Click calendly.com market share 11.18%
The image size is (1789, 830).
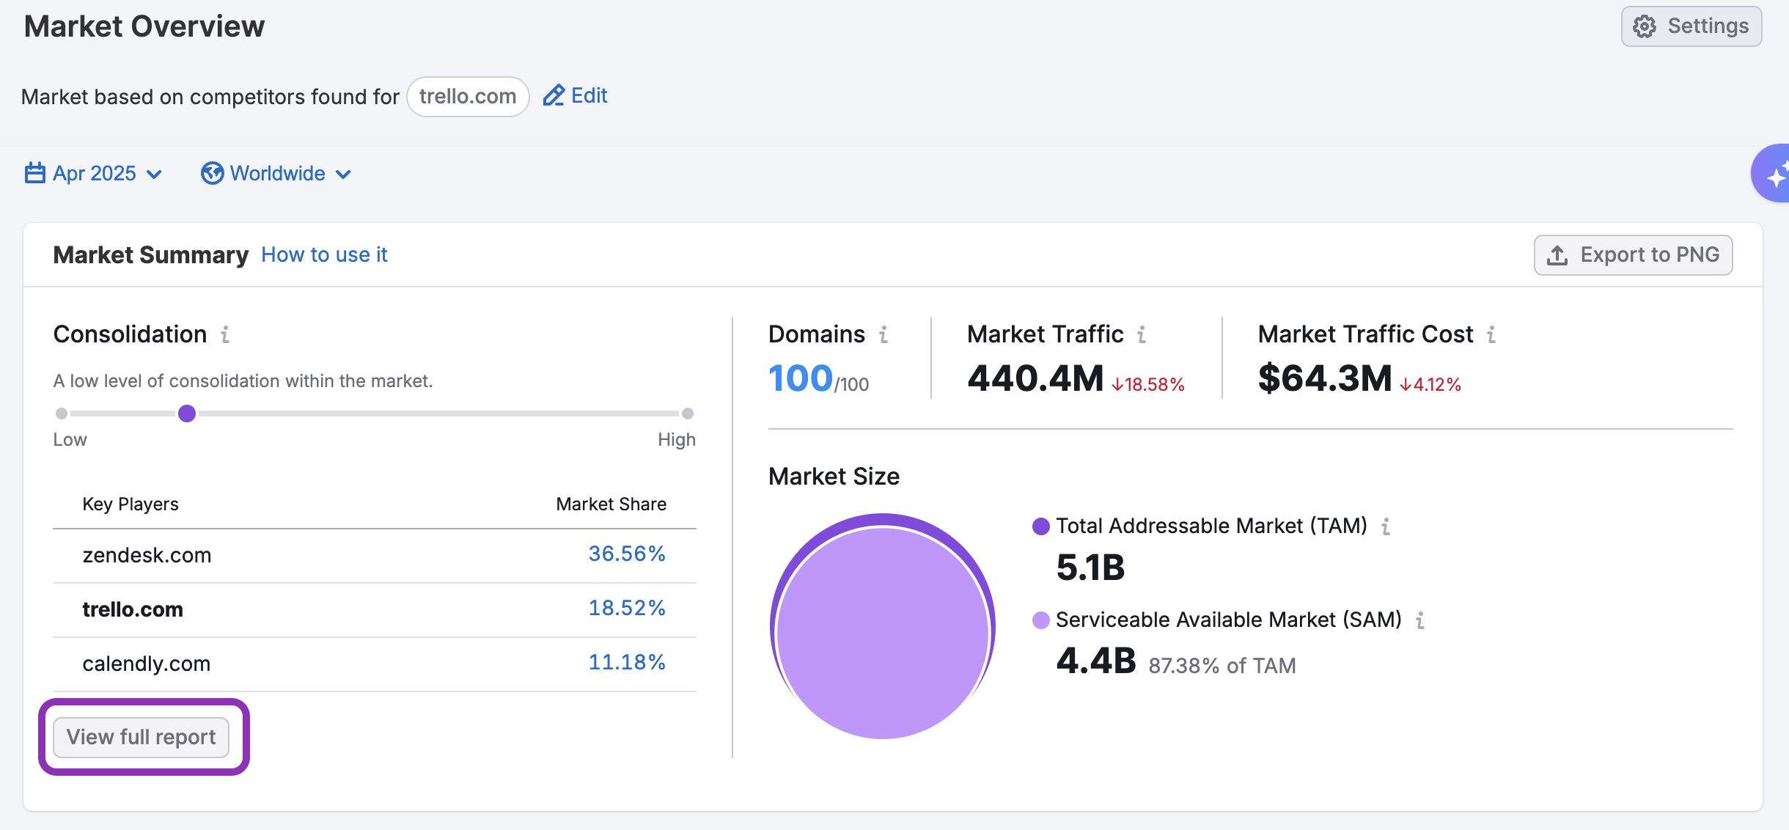coord(626,663)
